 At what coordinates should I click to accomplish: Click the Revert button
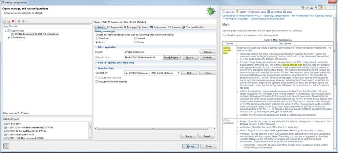(207, 136)
